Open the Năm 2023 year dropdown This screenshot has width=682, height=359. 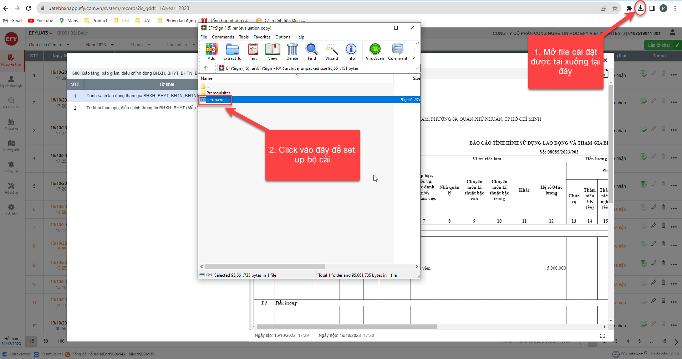(100, 45)
